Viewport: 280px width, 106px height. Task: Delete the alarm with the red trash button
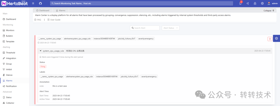click(270, 39)
